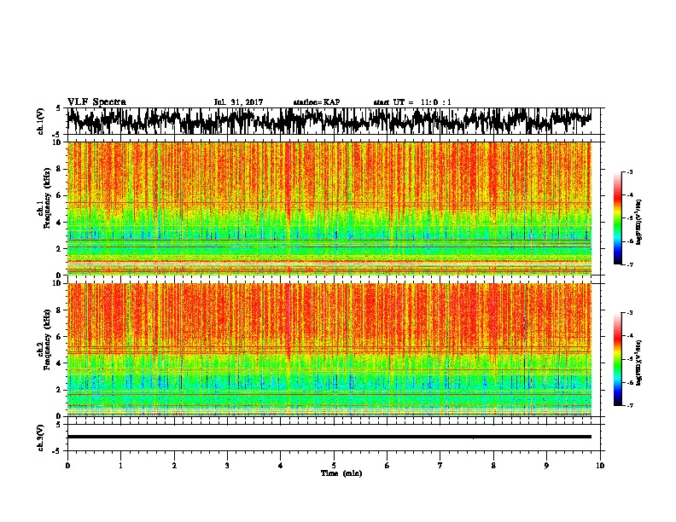This screenshot has width=676, height=522.
Task: Click the ch.2 frequency tick "8" kHz
Action: coord(60,310)
